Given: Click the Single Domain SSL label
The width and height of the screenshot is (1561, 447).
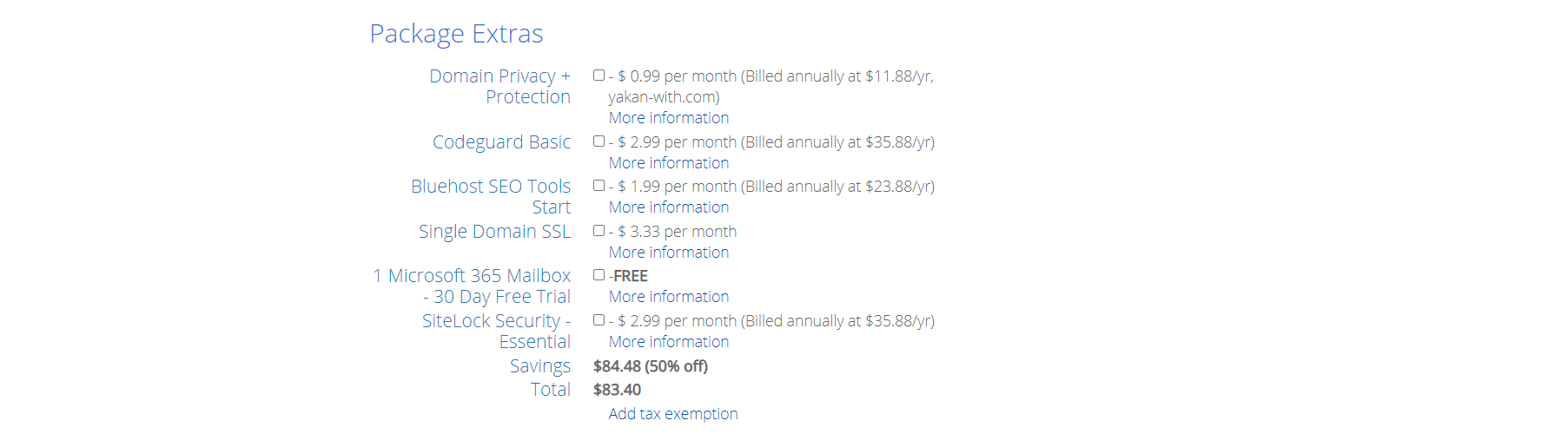Looking at the screenshot, I should [x=494, y=232].
